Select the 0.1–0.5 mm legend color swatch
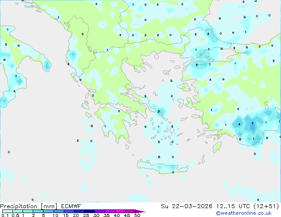Image resolution: width=281 pixels, height=217 pixels. coord(8,211)
